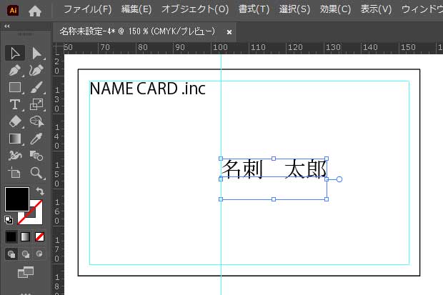Set fill to None button
This screenshot has height=295, width=443.
coord(39,237)
